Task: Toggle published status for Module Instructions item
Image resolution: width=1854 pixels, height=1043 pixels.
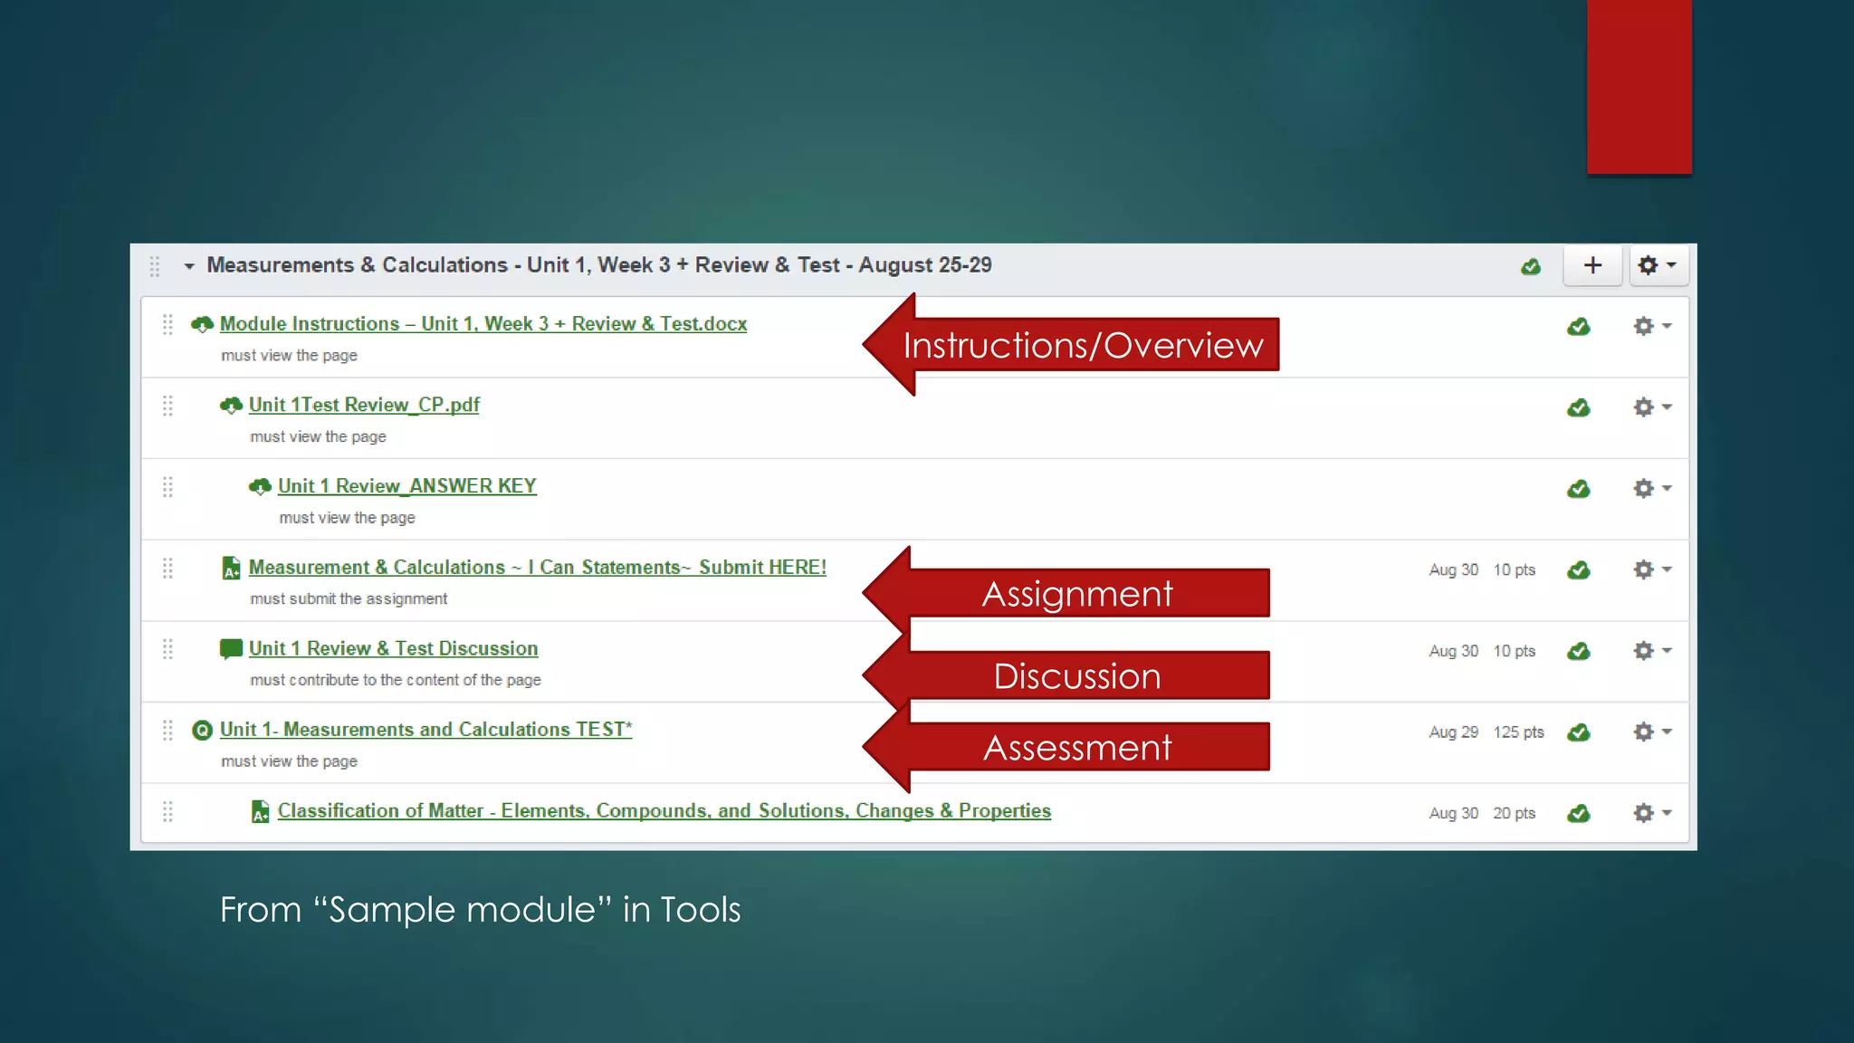Action: [x=1579, y=327]
